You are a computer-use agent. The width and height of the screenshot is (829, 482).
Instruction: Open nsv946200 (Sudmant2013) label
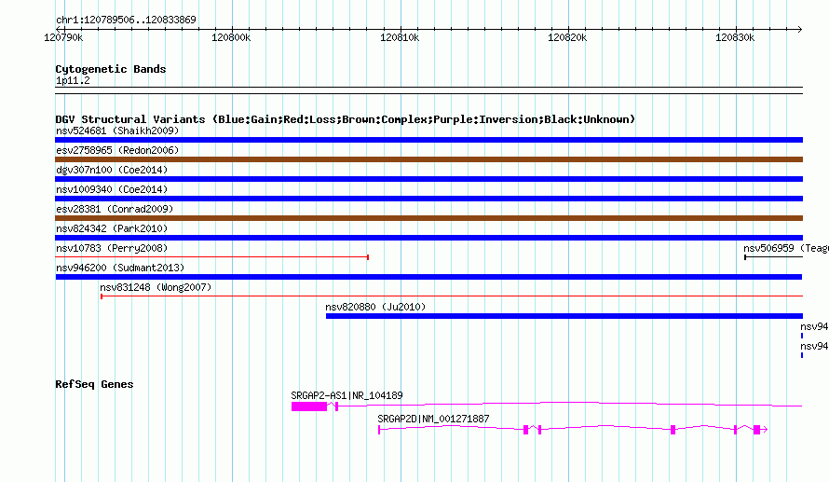pos(120,268)
